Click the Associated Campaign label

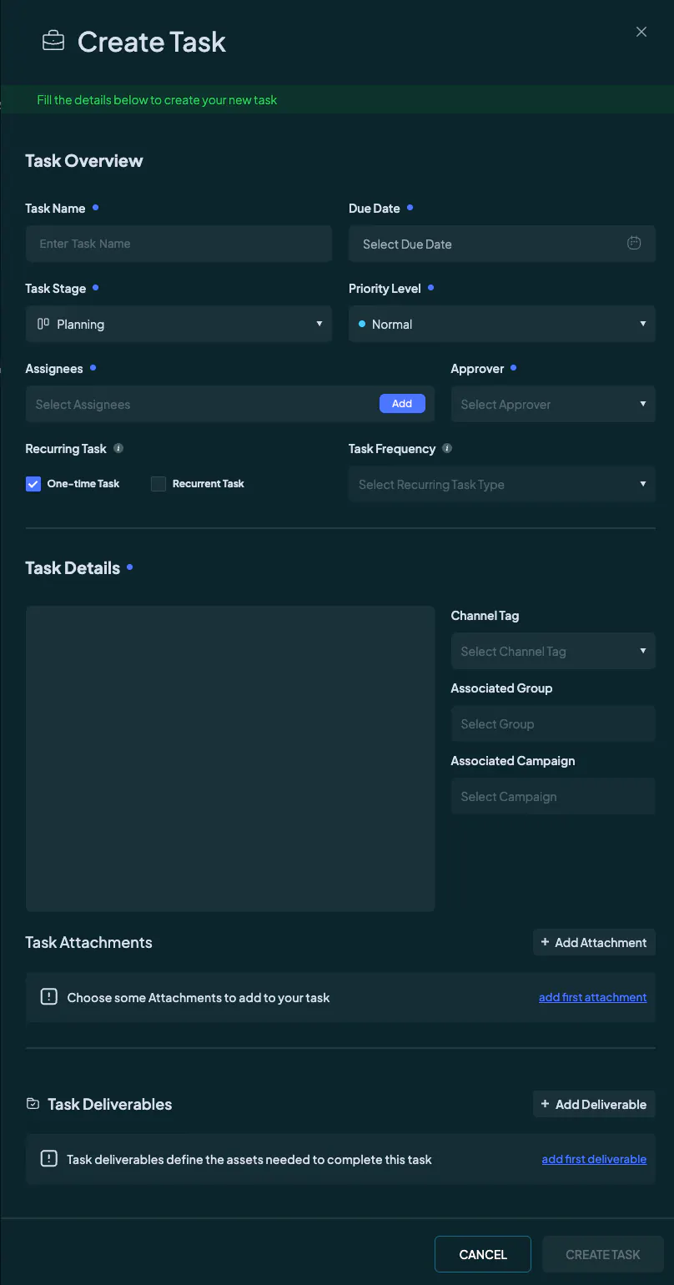click(513, 761)
